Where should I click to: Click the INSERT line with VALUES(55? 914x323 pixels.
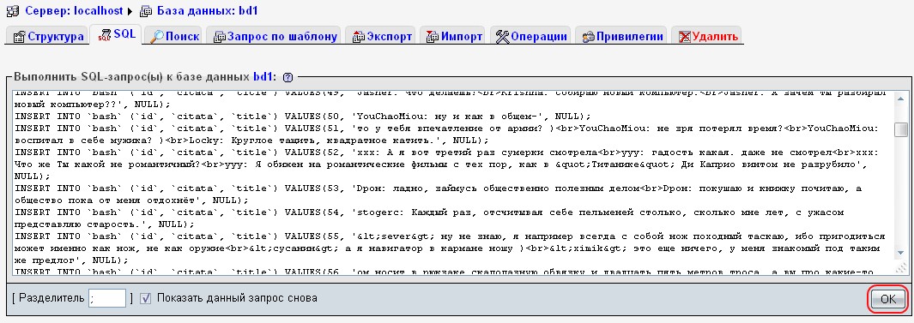coord(450,248)
